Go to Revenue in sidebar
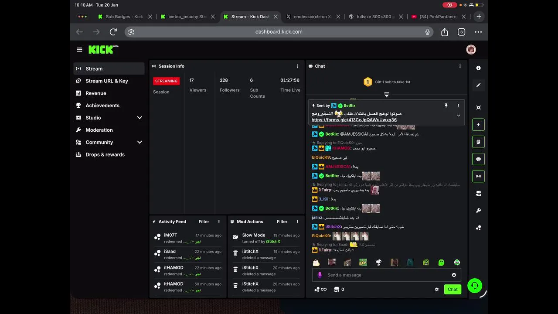558x314 pixels. pyautogui.click(x=109, y=93)
